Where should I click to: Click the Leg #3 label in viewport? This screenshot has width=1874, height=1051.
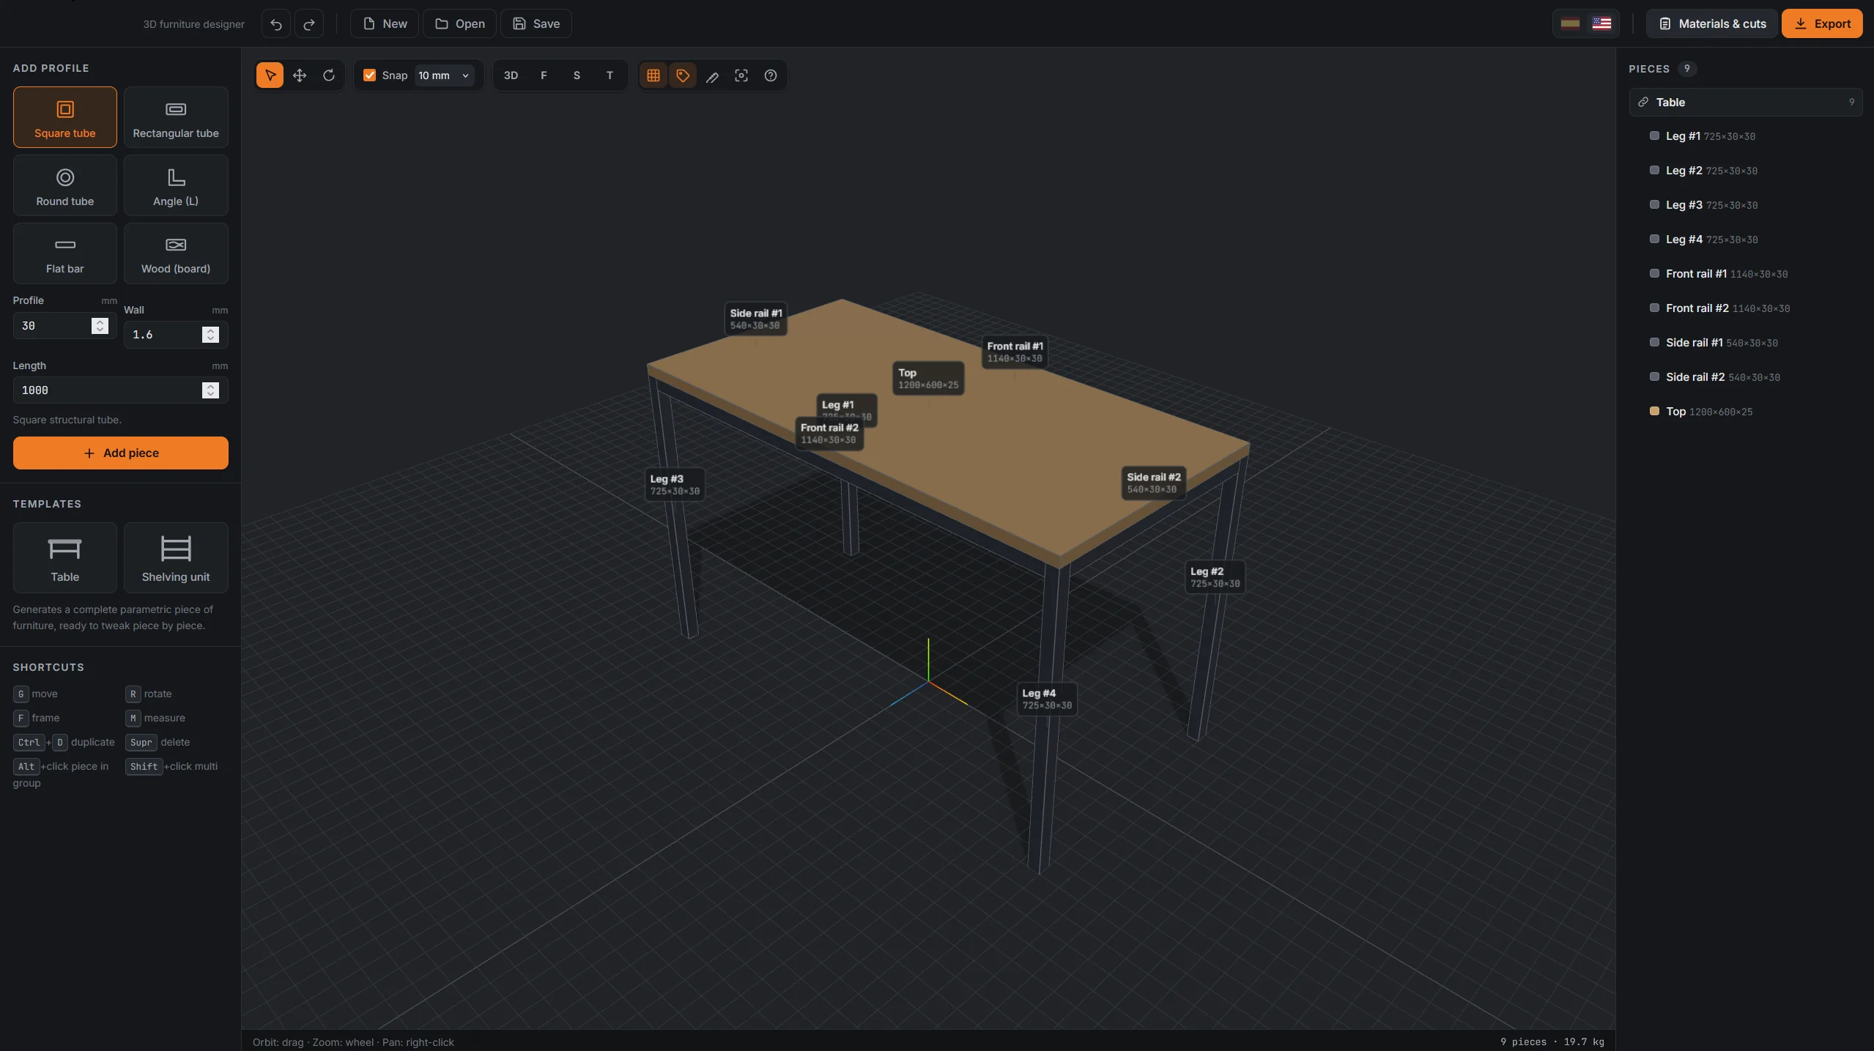[675, 485]
